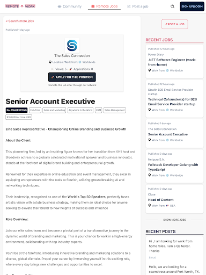Select the Sales Management tag
Image resolution: width=206 pixels, height=275 pixels.
(x=115, y=110)
